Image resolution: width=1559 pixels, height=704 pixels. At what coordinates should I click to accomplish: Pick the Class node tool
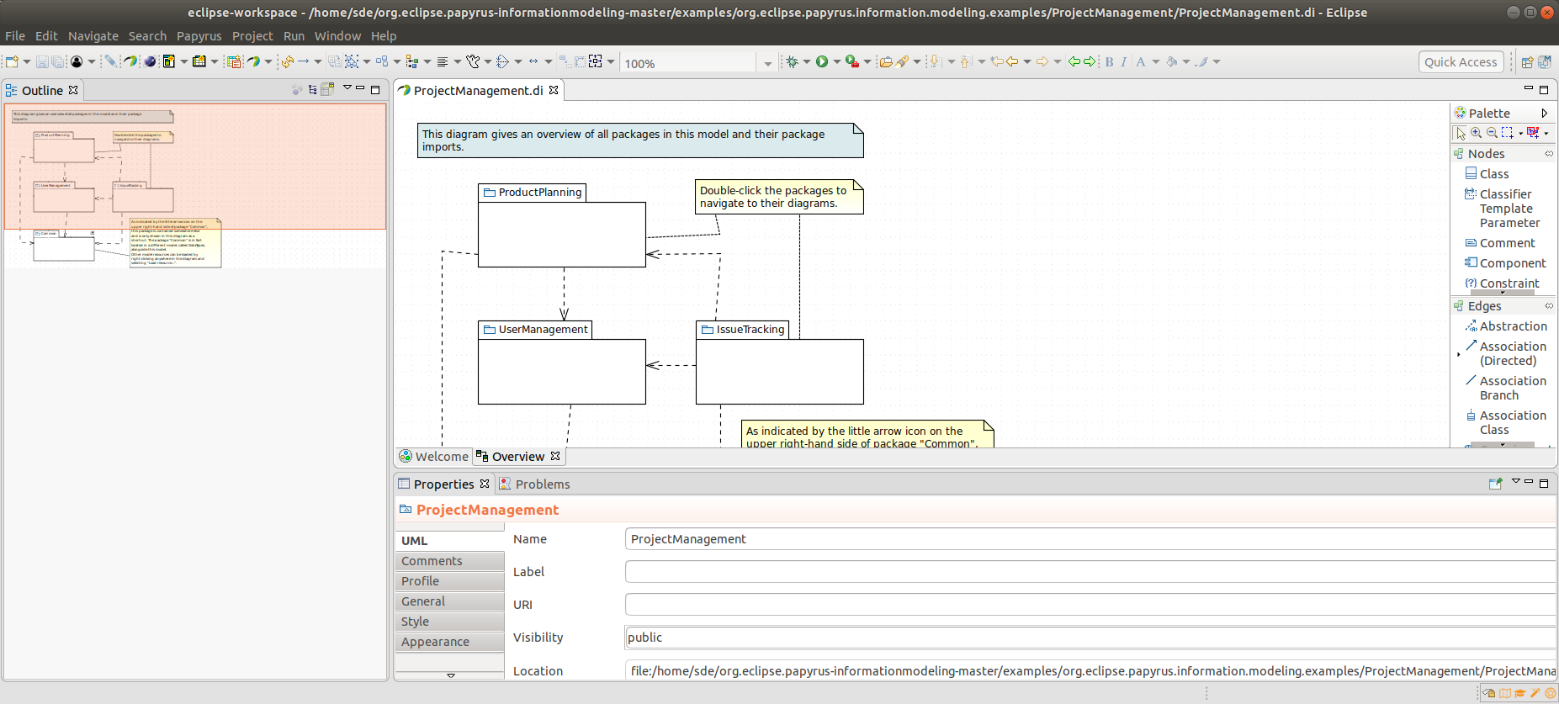tap(1487, 173)
